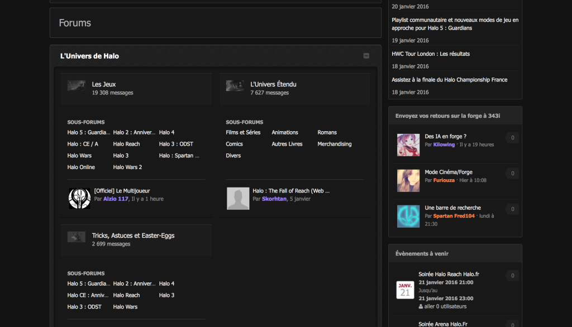Open the Les Jeux forum icon

point(77,86)
